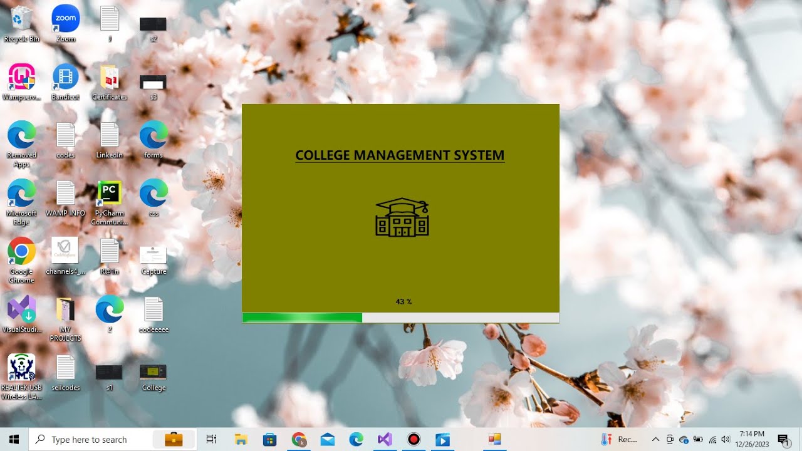The width and height of the screenshot is (802, 451).
Task: Click the Meet Now tray icon
Action: [670, 440]
